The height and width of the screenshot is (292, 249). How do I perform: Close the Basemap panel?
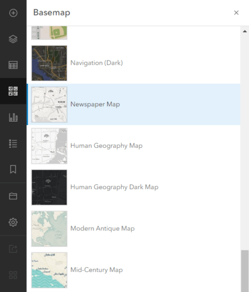click(x=236, y=13)
